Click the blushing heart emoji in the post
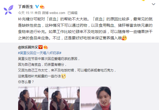Viewport: 159px width, 110px height. tap(124, 38)
